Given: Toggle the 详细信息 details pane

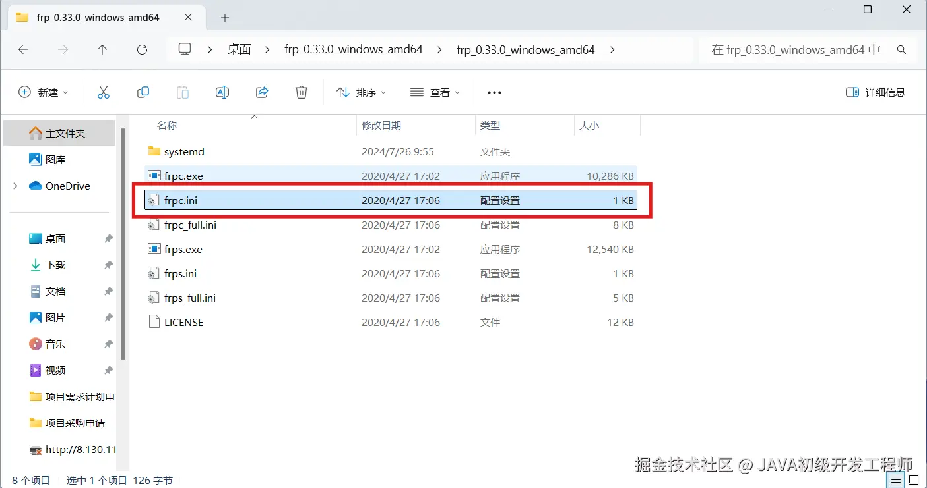Looking at the screenshot, I should tap(876, 92).
